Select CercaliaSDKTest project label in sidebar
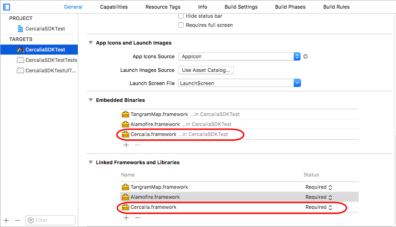This screenshot has width=396, height=227. (x=45, y=29)
